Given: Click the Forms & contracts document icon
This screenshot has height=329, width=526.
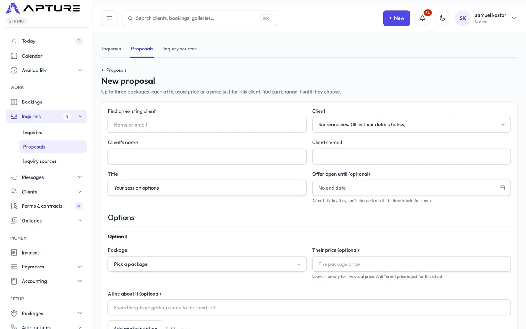Looking at the screenshot, I should tap(14, 206).
